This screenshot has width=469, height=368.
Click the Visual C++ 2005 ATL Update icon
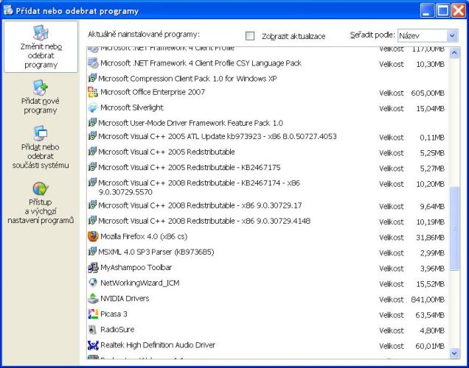coord(92,136)
